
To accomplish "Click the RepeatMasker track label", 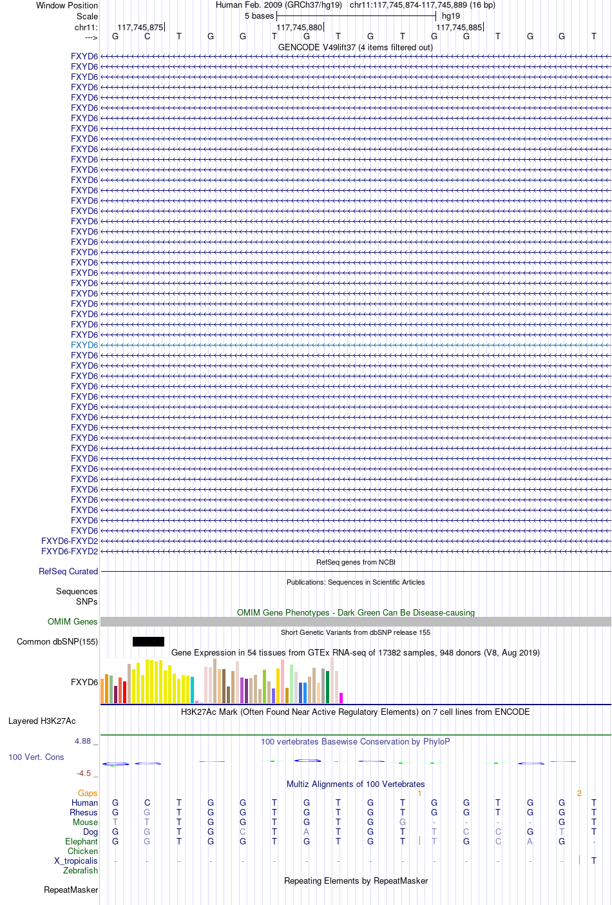I will (x=71, y=890).
